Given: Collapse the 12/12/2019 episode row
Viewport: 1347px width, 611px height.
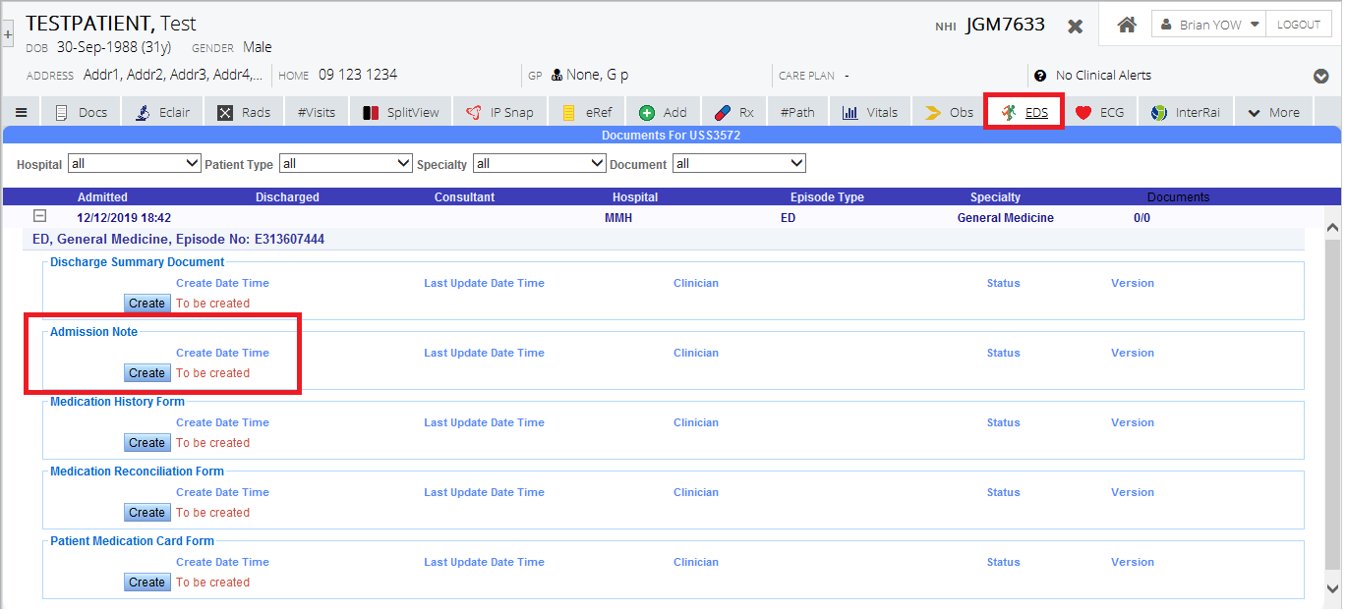Looking at the screenshot, I should pyautogui.click(x=40, y=217).
